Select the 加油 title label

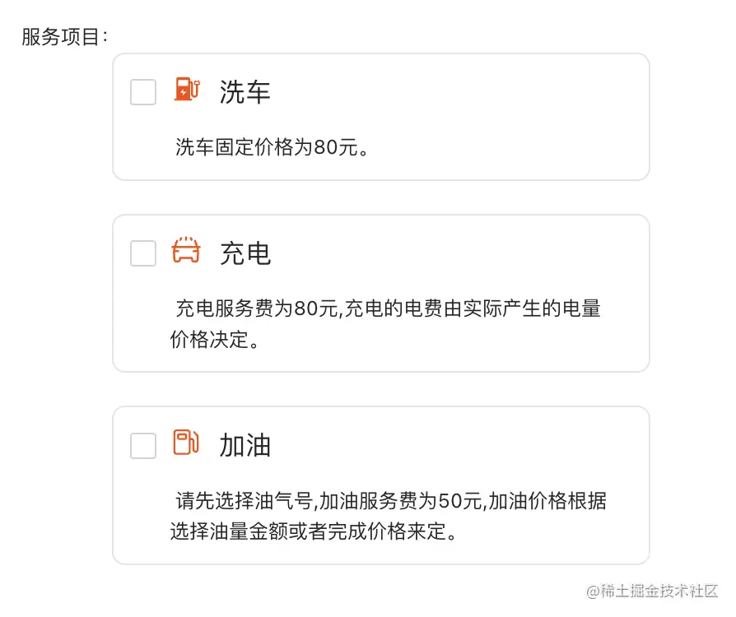245,446
